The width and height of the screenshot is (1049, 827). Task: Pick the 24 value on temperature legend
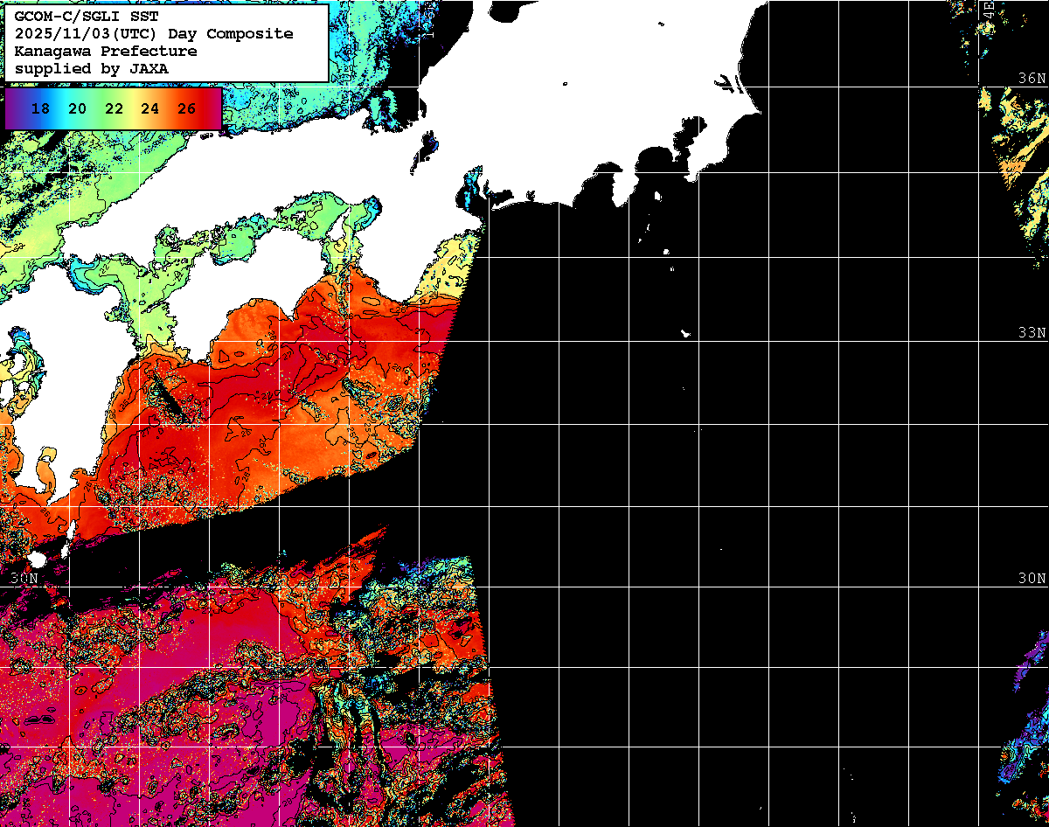pos(149,109)
